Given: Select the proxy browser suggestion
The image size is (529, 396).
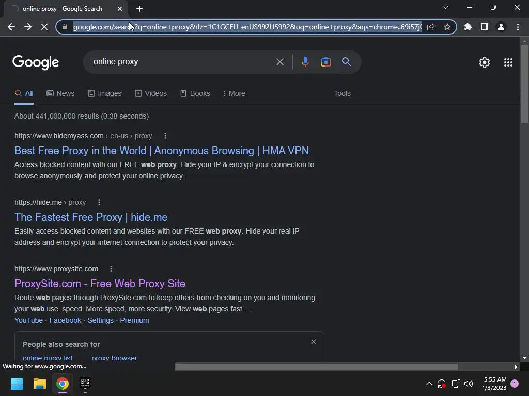Looking at the screenshot, I should pos(114,358).
